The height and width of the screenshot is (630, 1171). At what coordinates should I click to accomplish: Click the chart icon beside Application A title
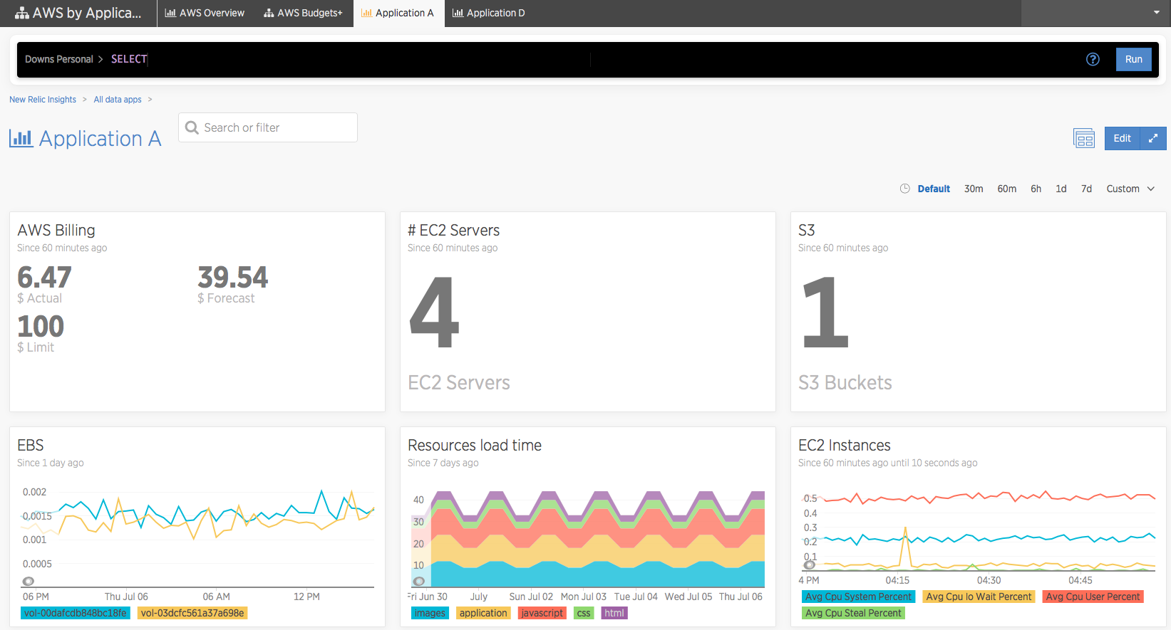21,138
